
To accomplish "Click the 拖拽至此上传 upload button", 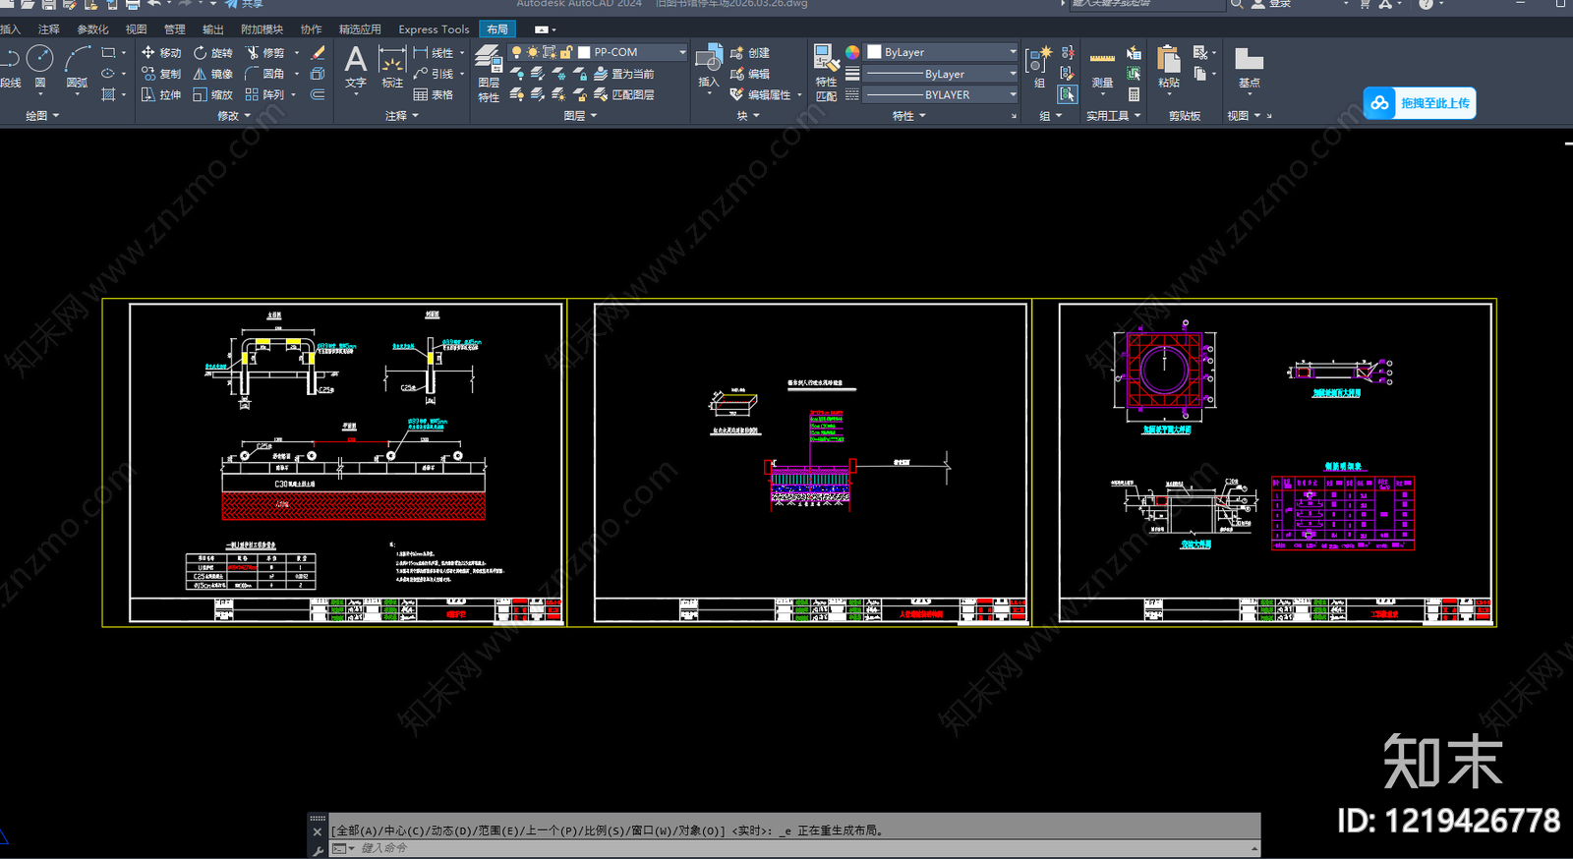I will tap(1420, 103).
